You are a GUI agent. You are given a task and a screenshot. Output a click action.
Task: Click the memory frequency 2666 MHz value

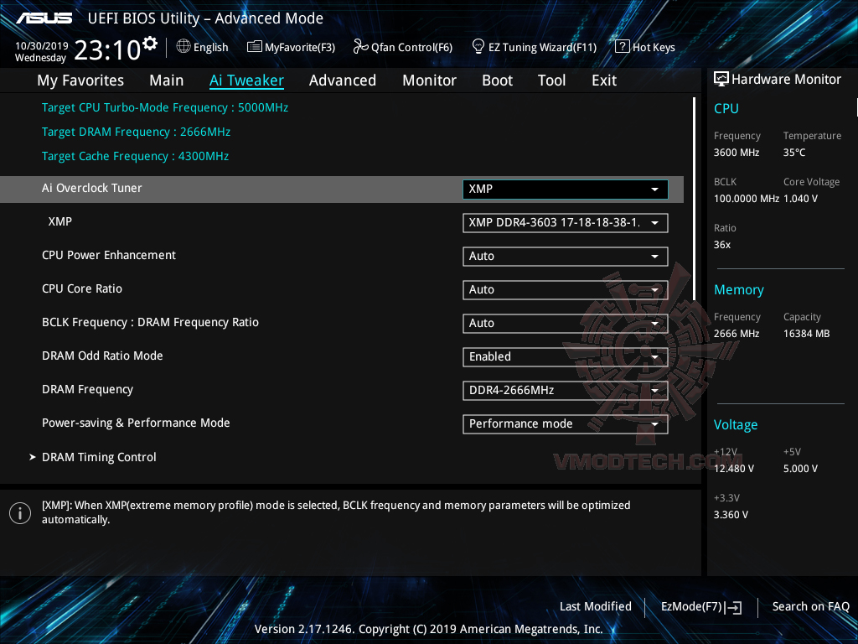click(737, 334)
